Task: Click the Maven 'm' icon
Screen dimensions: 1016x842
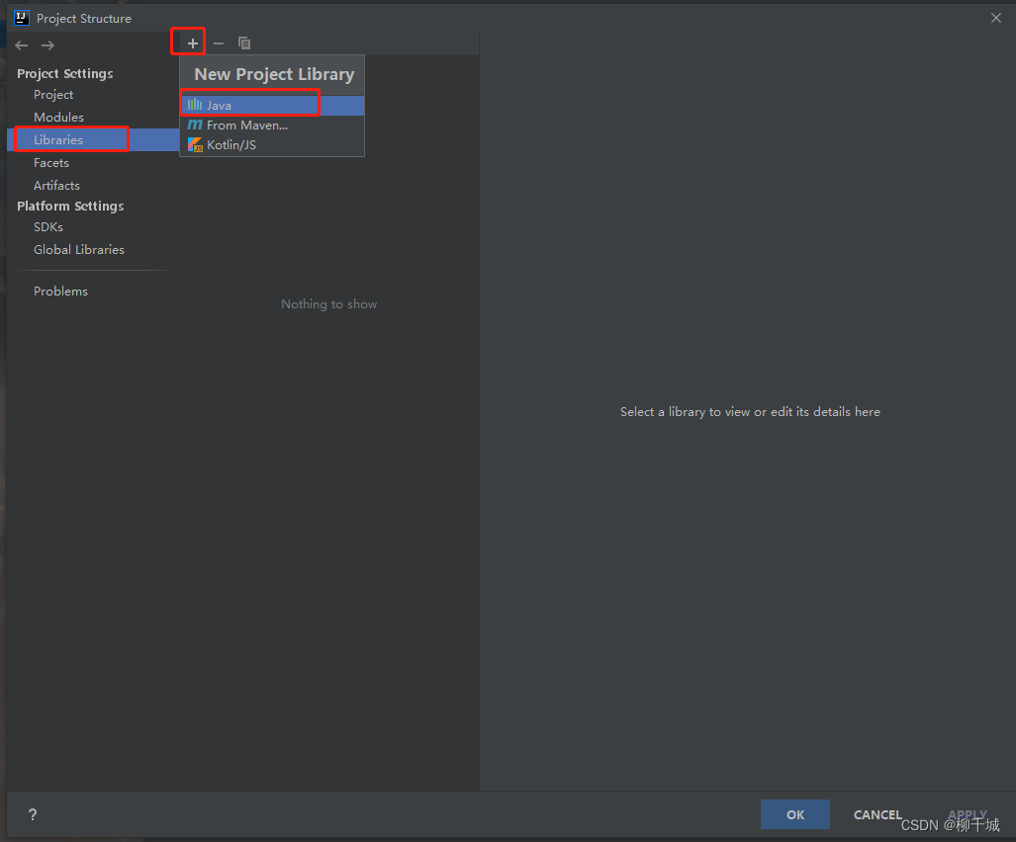Action: point(194,125)
